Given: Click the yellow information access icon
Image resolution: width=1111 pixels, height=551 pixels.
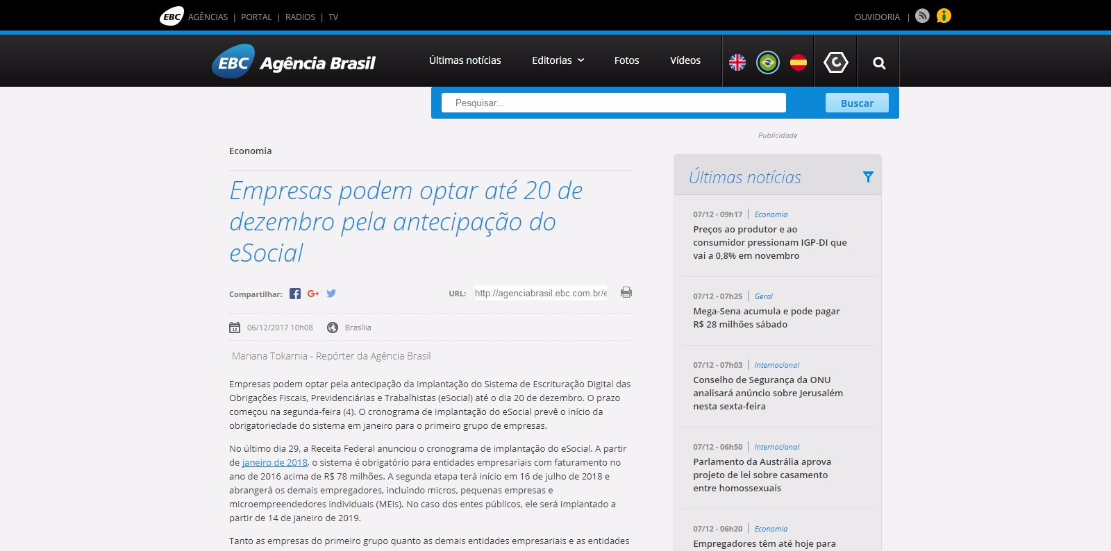Looking at the screenshot, I should pos(944,16).
